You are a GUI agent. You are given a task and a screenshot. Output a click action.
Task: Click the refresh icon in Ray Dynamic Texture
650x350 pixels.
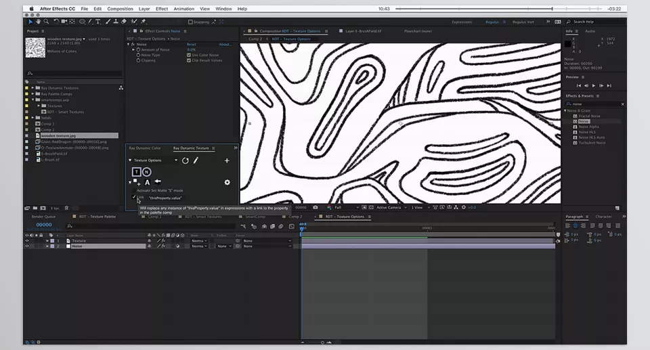(186, 160)
